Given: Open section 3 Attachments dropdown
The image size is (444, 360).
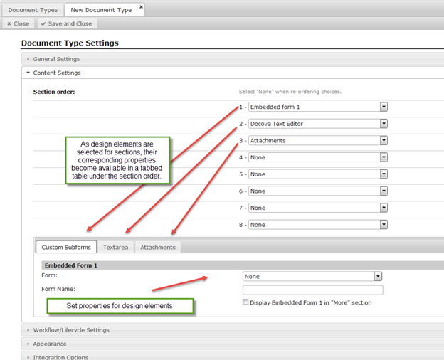Looking at the screenshot, I should [318, 140].
